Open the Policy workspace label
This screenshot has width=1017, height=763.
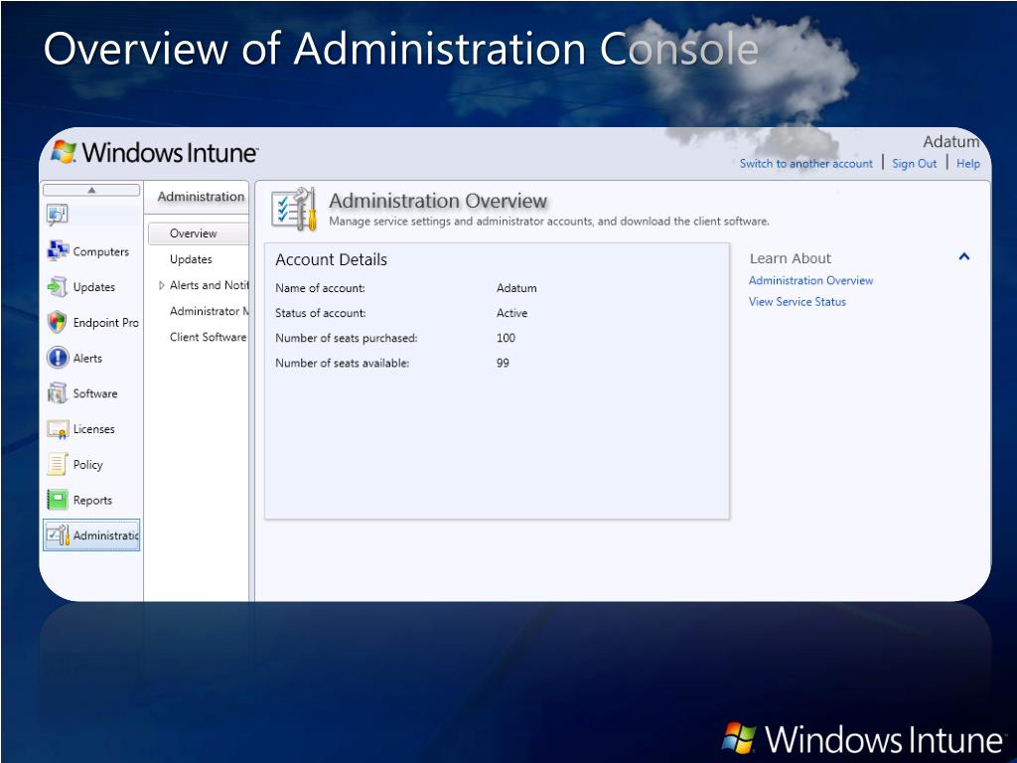(x=88, y=465)
